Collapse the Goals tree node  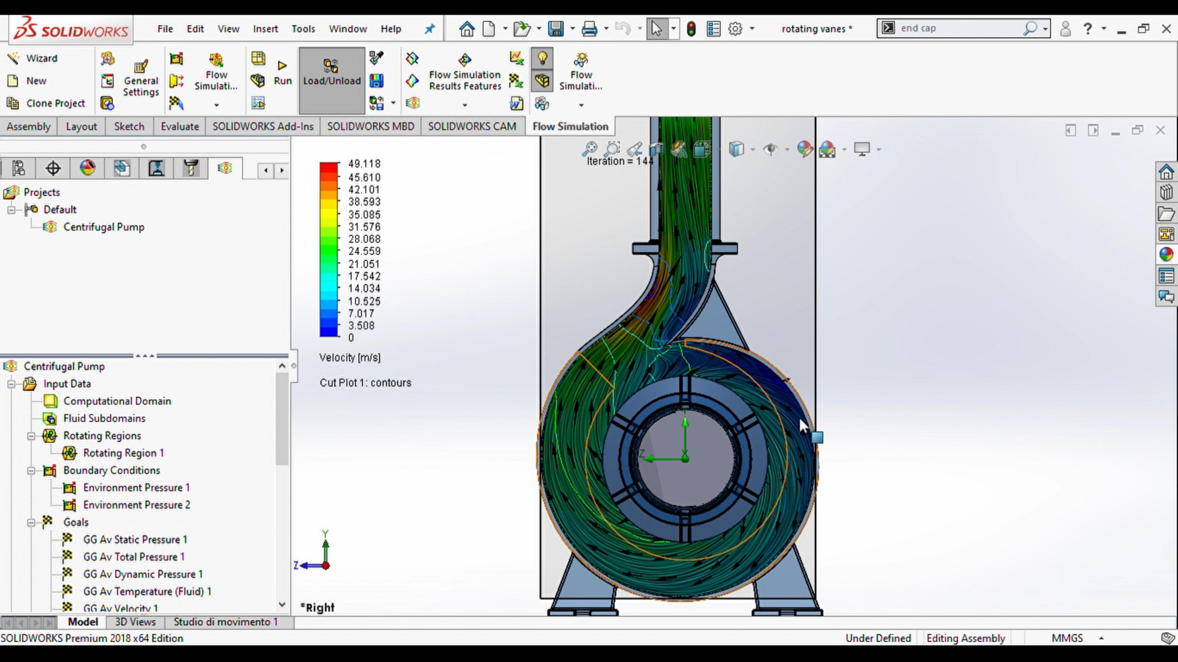(31, 523)
